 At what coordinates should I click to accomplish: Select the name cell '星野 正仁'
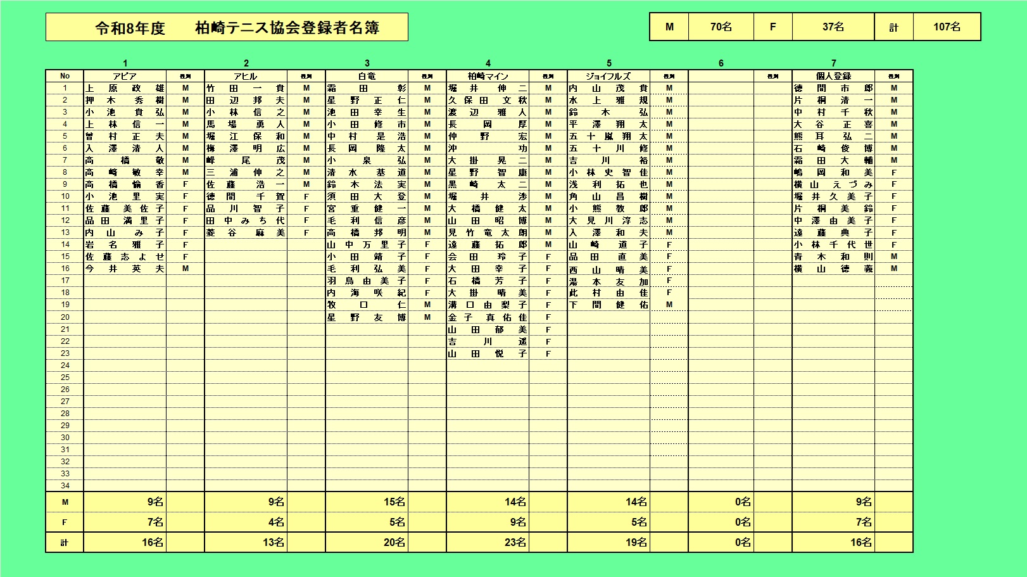[367, 100]
